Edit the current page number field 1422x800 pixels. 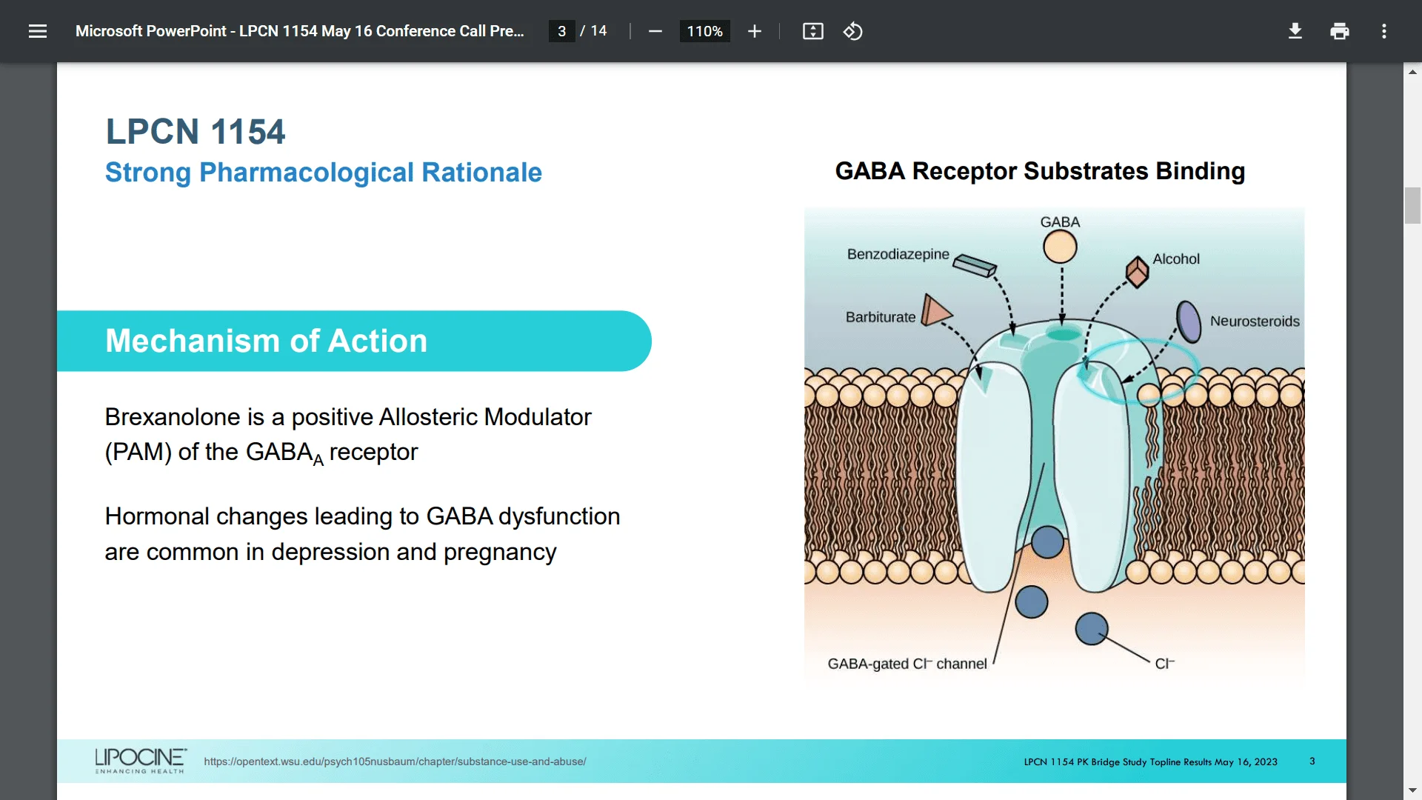point(561,31)
